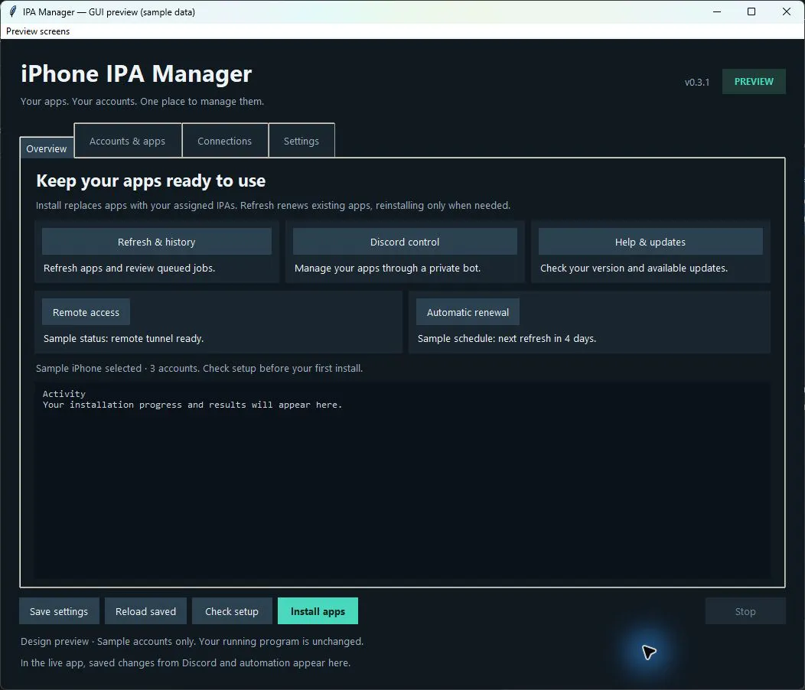
Task: Select the Settings tab
Action: (x=301, y=141)
